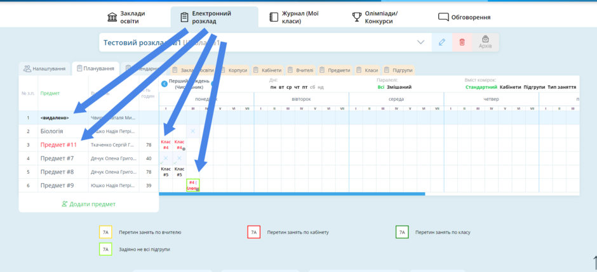Screen dimensions: 597x272
Task: Select the Біологія subject row
Action: coord(89,131)
